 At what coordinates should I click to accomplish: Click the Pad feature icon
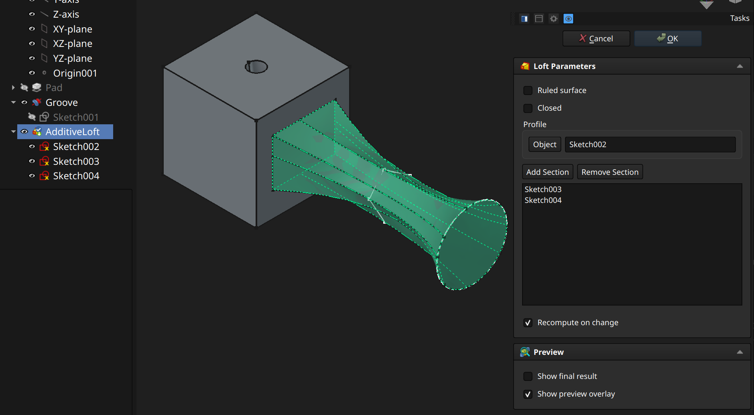point(37,87)
